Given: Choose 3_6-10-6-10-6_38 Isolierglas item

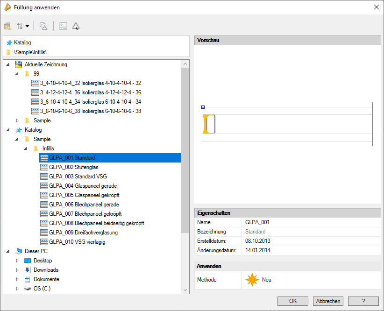Looking at the screenshot, I should pyautogui.click(x=90, y=111).
